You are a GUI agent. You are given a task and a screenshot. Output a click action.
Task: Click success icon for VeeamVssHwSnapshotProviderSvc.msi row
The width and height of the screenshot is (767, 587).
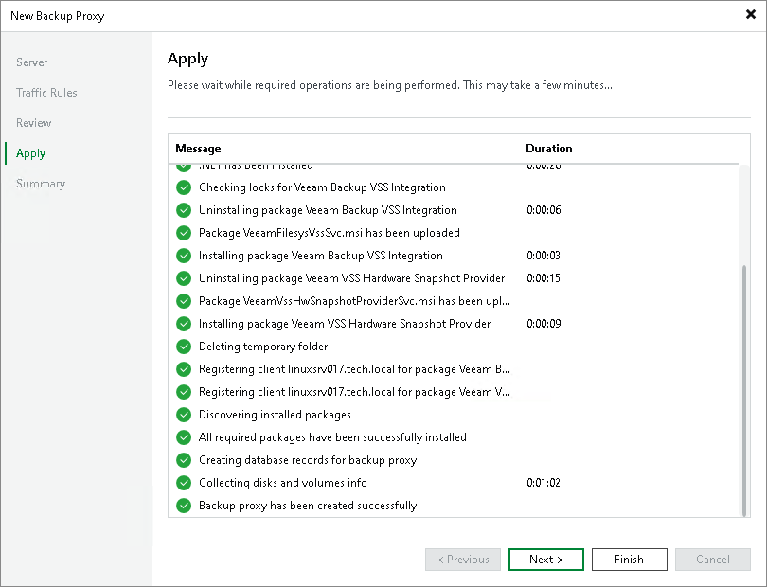click(x=184, y=301)
